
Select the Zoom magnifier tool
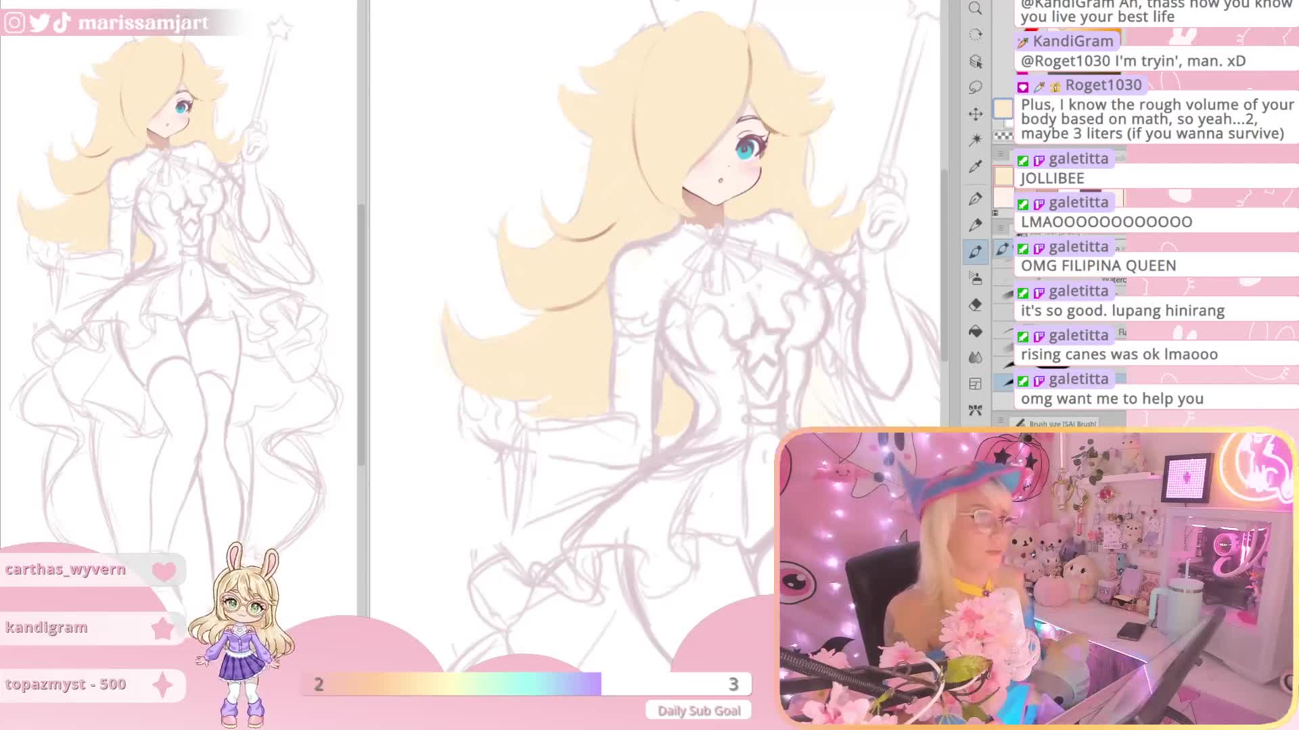click(x=975, y=9)
